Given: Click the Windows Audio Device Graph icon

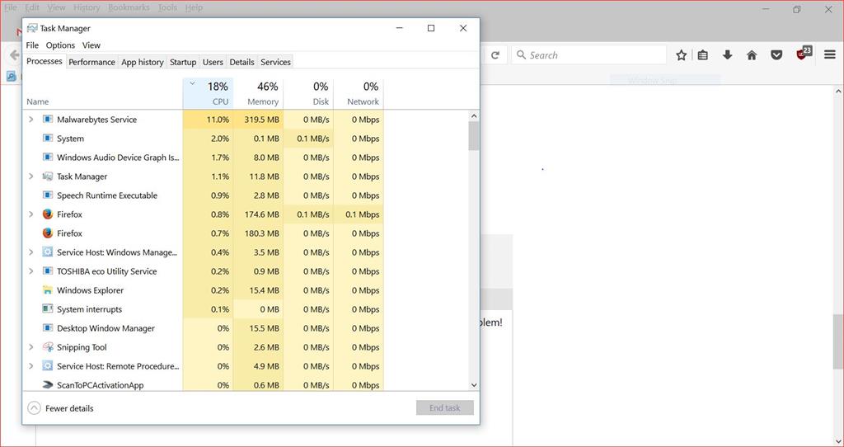Looking at the screenshot, I should coord(47,158).
